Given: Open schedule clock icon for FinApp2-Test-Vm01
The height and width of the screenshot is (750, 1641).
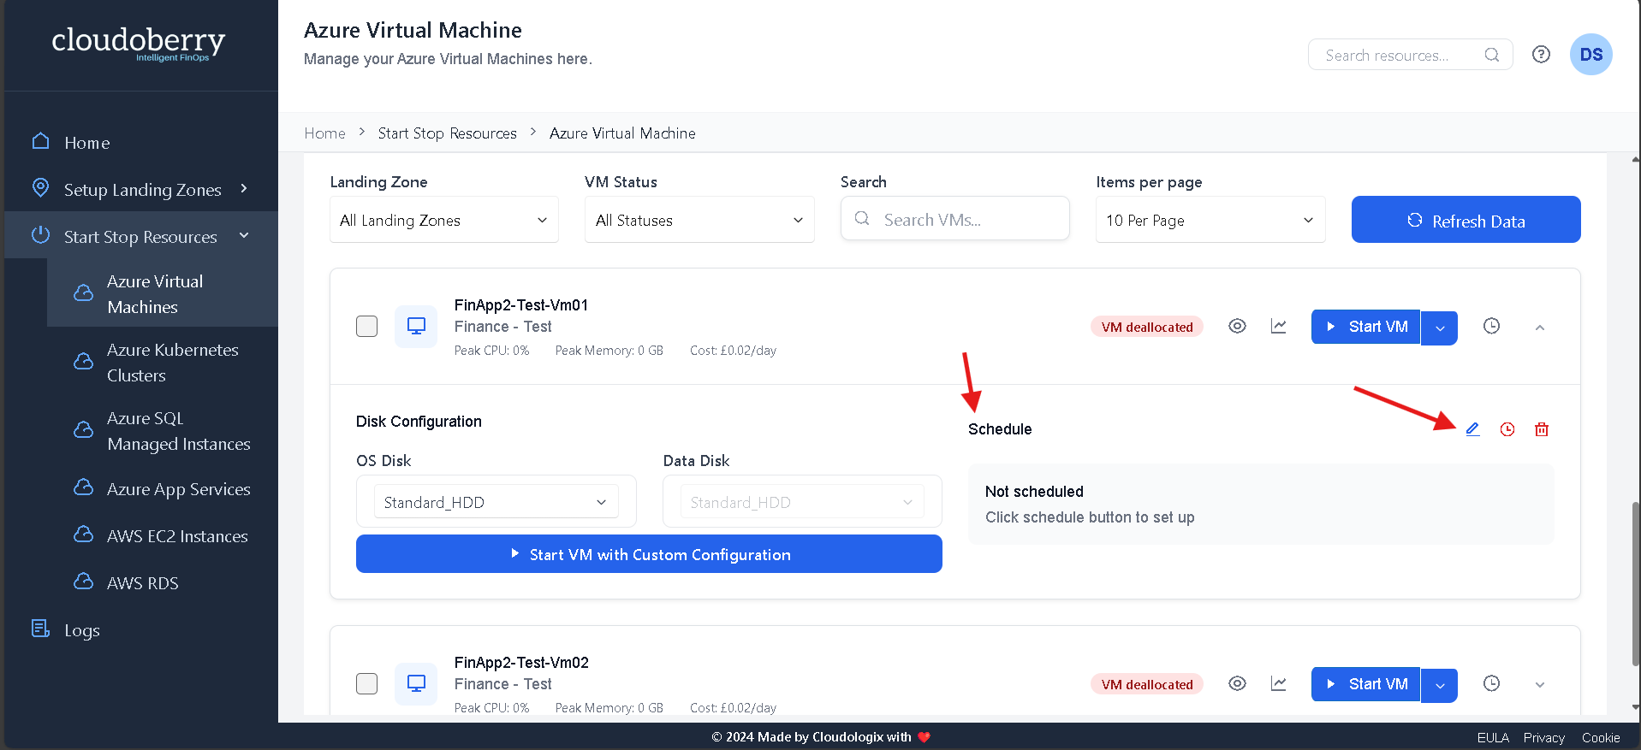Looking at the screenshot, I should [1491, 326].
